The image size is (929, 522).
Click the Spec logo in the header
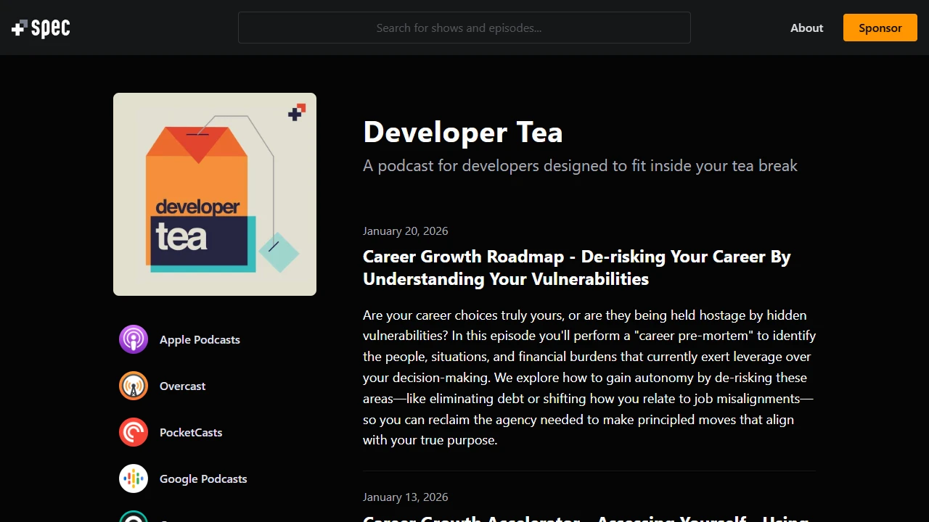click(40, 28)
